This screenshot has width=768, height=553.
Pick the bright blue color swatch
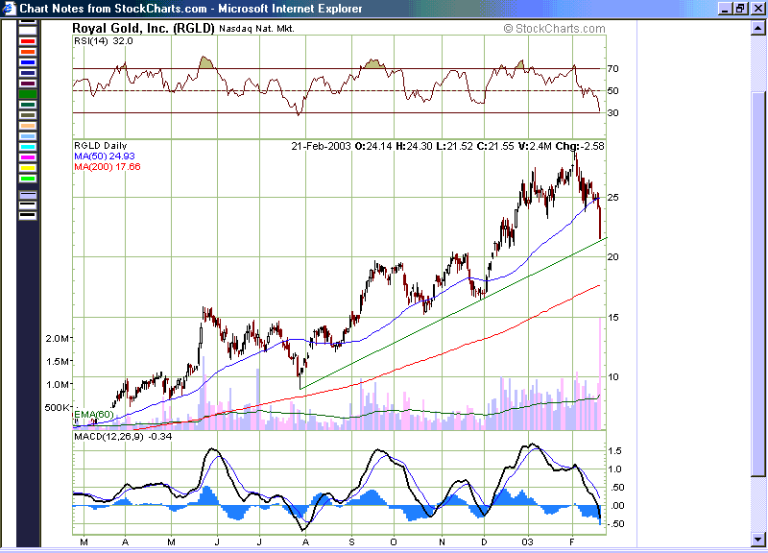[28, 62]
